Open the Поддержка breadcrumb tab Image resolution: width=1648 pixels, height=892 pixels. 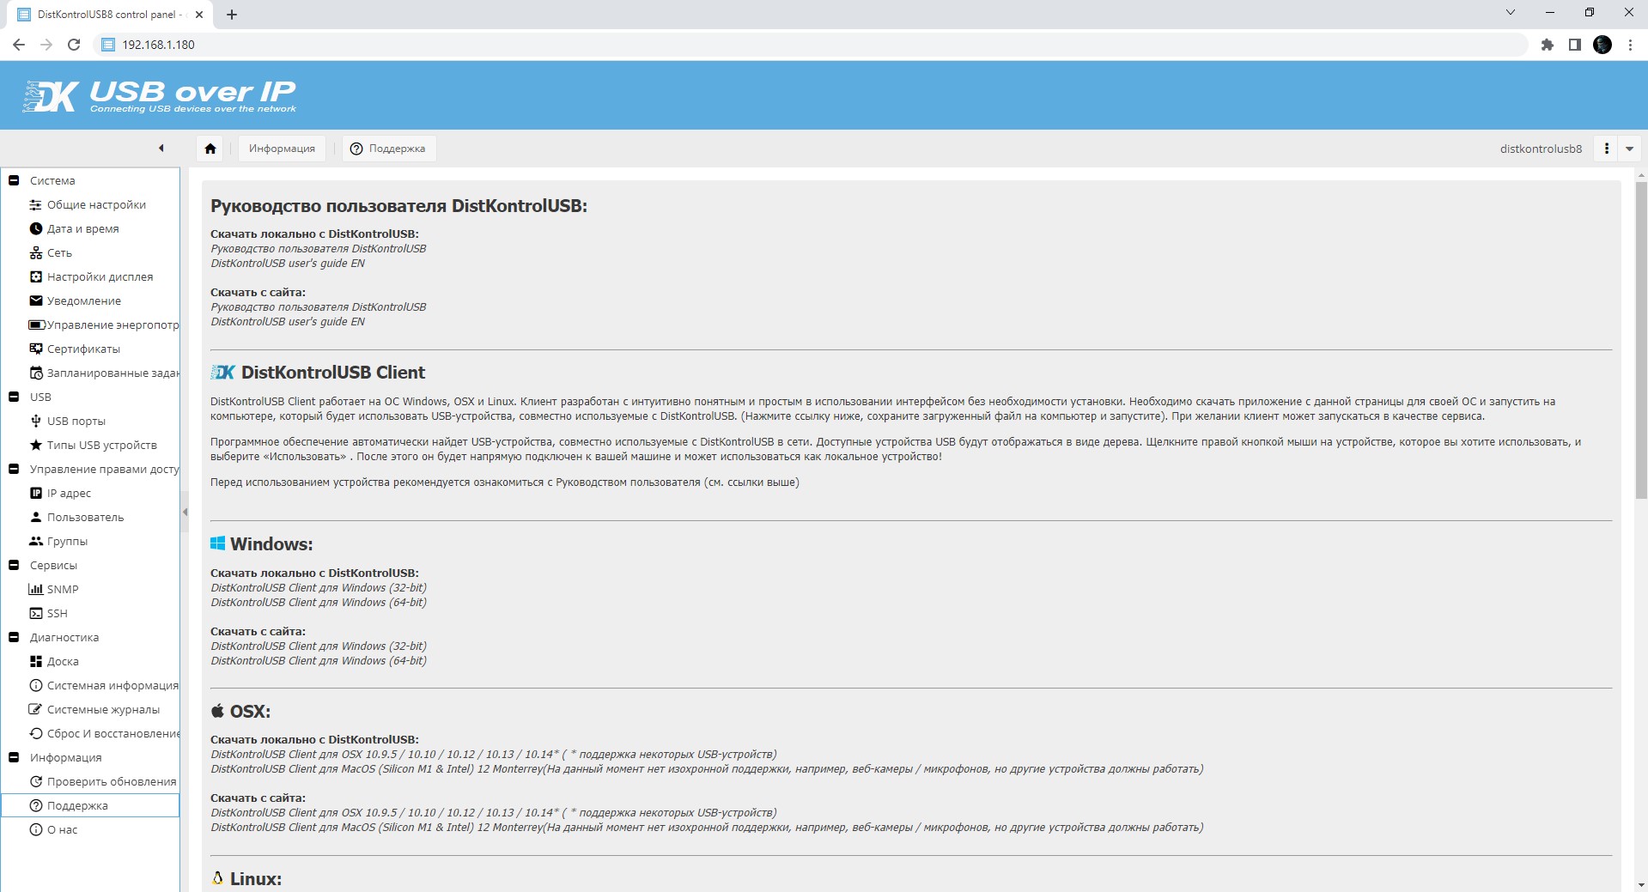coord(388,149)
